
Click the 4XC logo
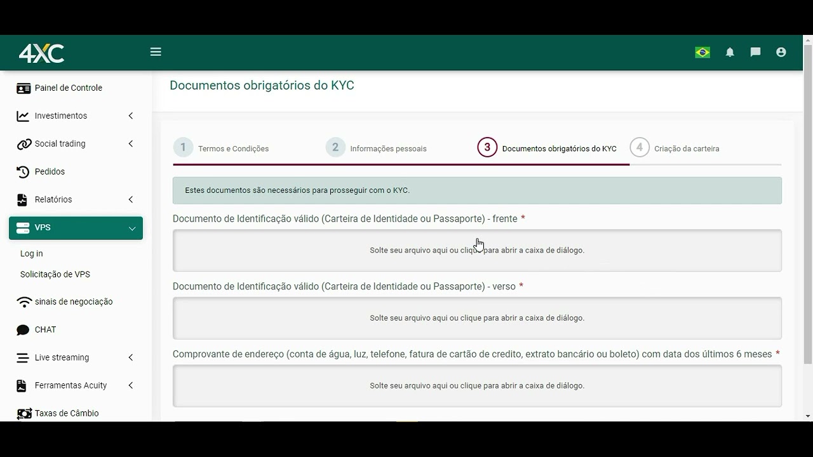(x=41, y=53)
